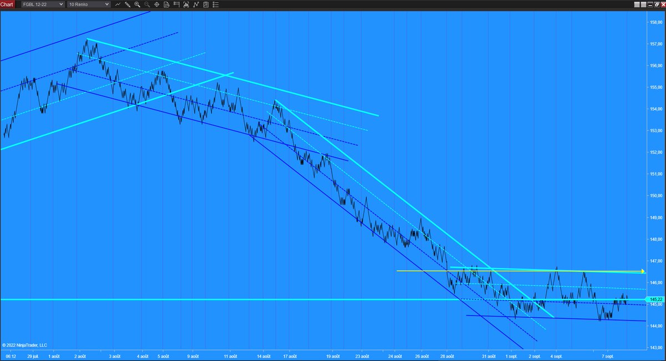Click the second gray link square button
The image size is (666, 361).
[x=644, y=4]
